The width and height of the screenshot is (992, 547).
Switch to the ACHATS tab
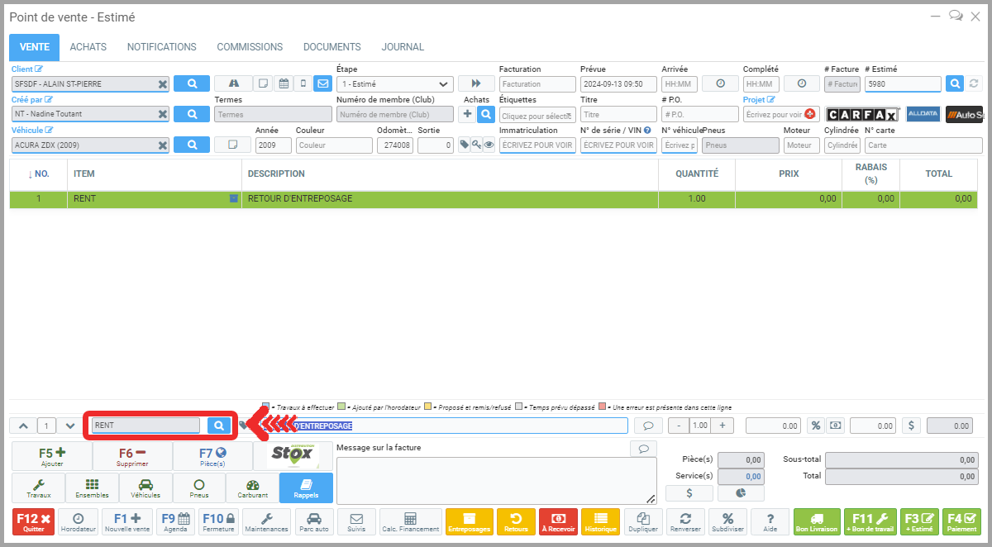pyautogui.click(x=88, y=47)
